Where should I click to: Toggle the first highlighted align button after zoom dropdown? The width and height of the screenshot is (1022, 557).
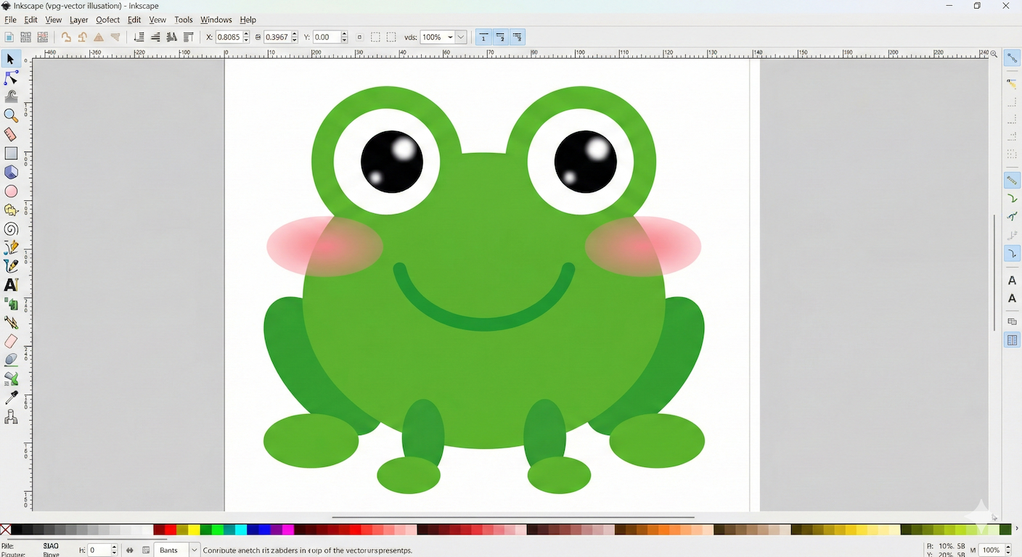coord(483,37)
